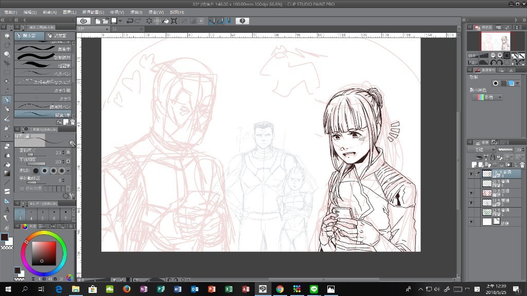
Task: Open the 視窗(W) menu
Action: tap(156, 12)
